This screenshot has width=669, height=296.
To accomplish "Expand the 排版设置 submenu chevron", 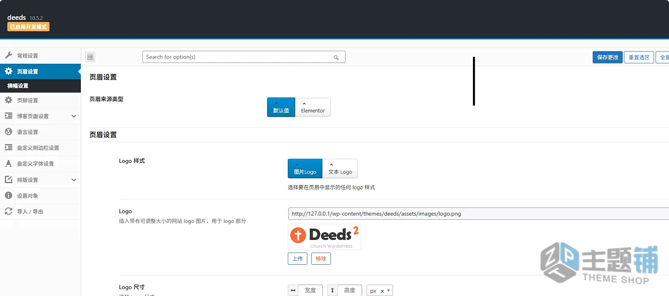I will (x=74, y=180).
